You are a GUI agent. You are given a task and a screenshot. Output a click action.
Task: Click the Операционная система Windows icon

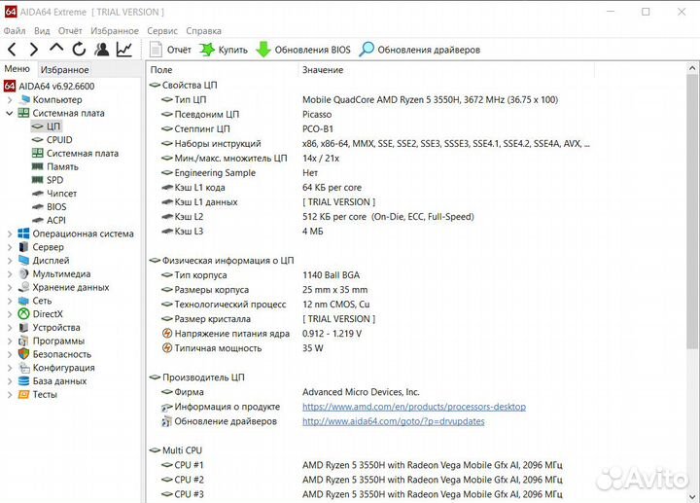click(23, 234)
